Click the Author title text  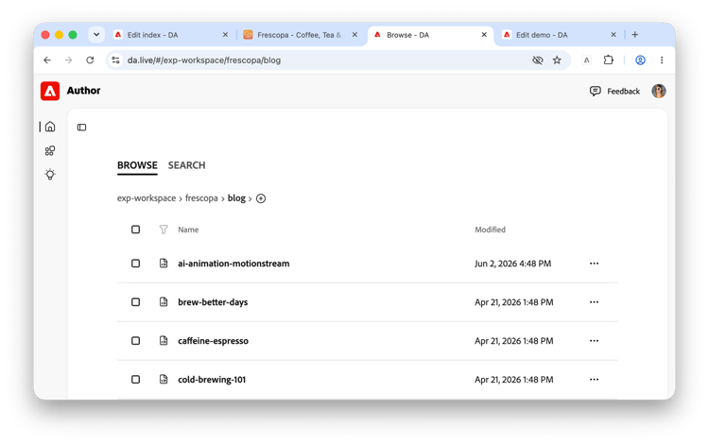point(83,91)
